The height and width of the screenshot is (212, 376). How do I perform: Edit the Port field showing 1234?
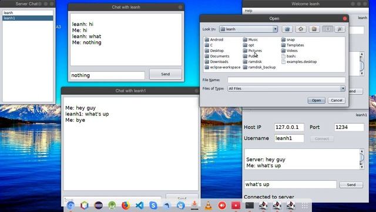click(x=349, y=127)
